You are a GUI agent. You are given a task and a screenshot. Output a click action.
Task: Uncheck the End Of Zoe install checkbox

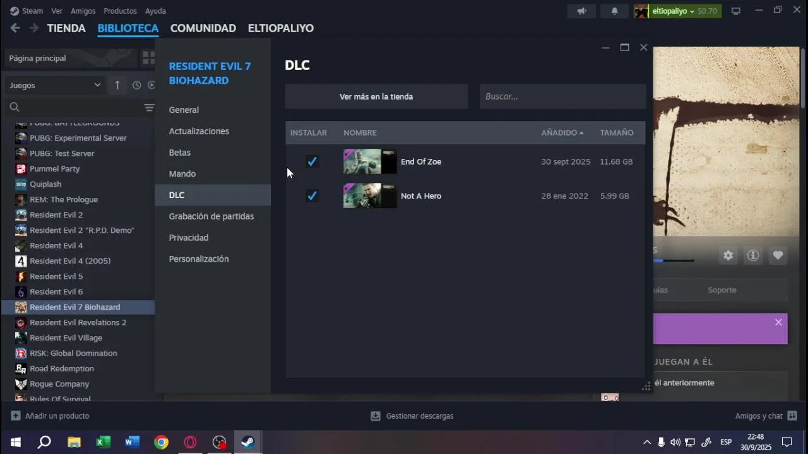click(x=312, y=161)
